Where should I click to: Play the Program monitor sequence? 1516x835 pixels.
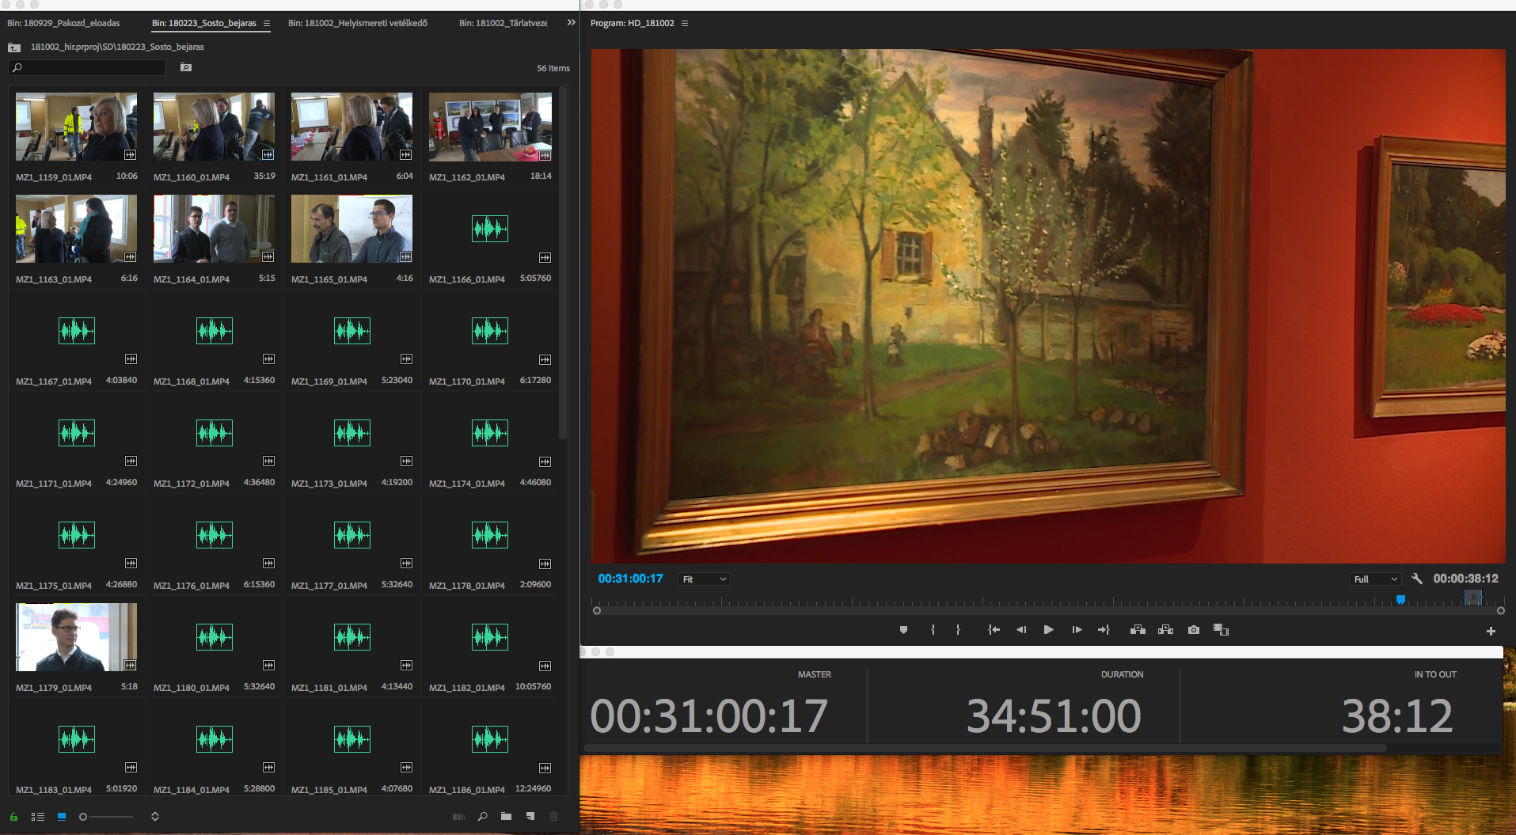(x=1048, y=630)
